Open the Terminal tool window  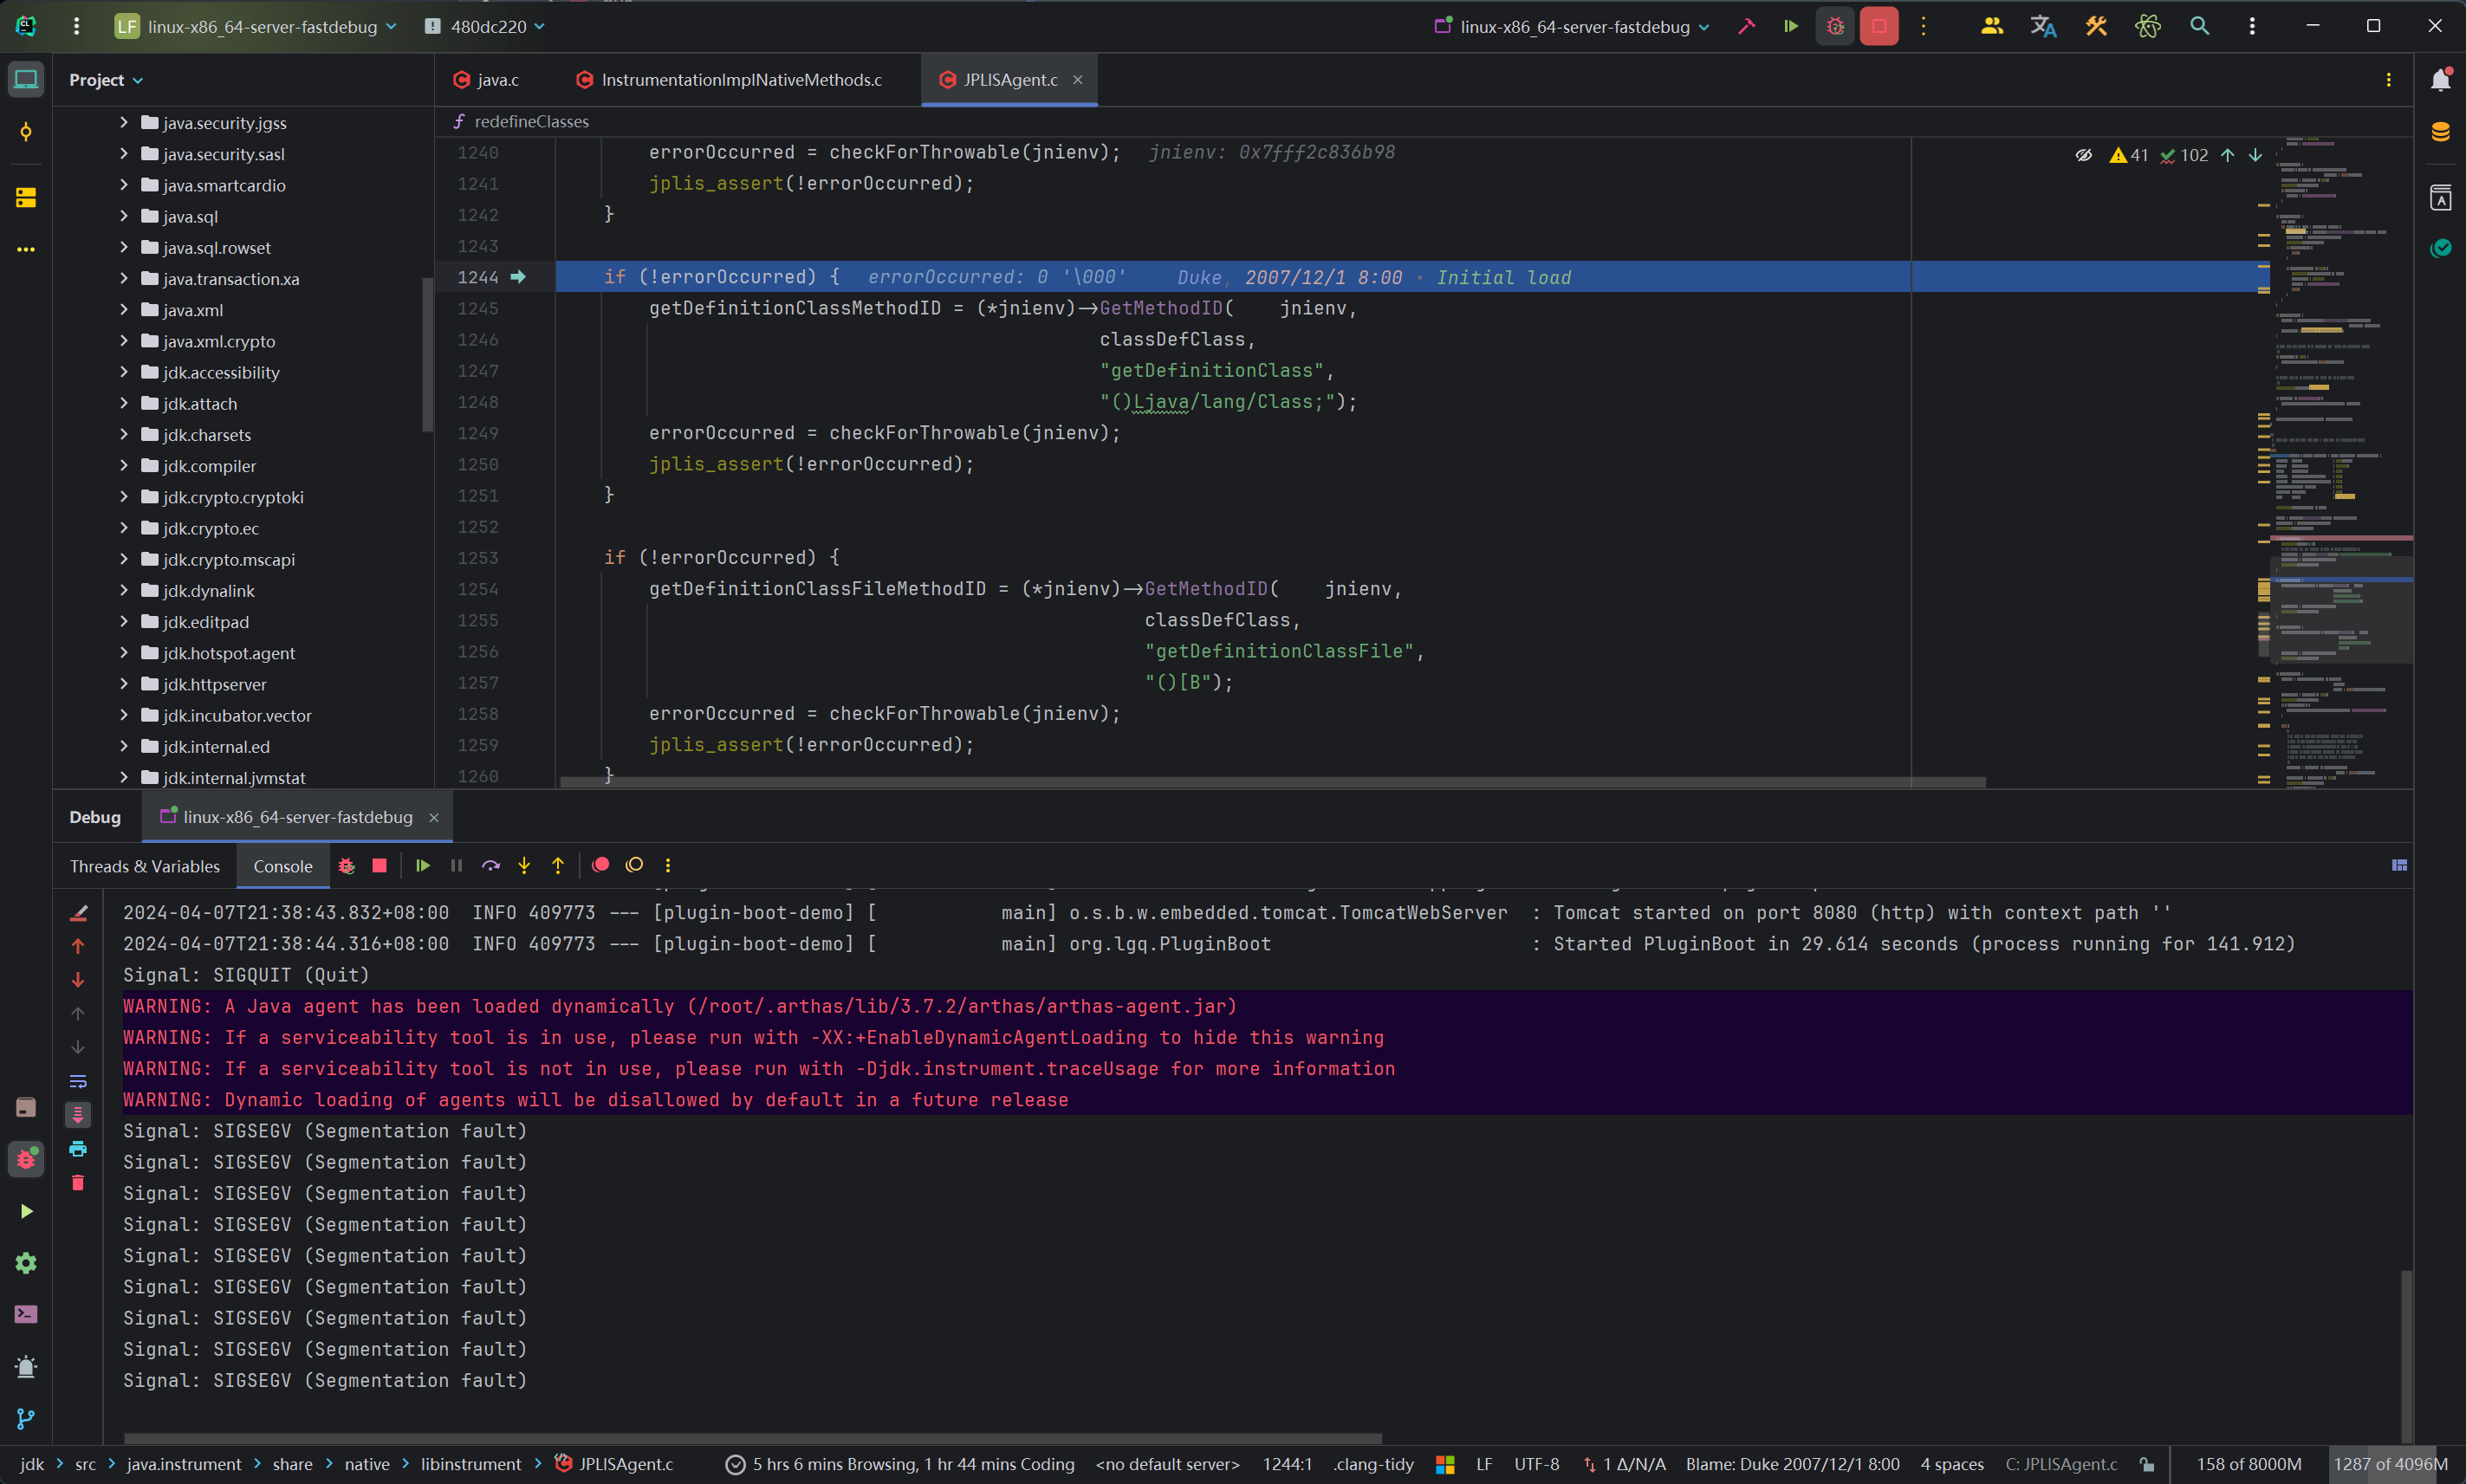[x=26, y=1314]
